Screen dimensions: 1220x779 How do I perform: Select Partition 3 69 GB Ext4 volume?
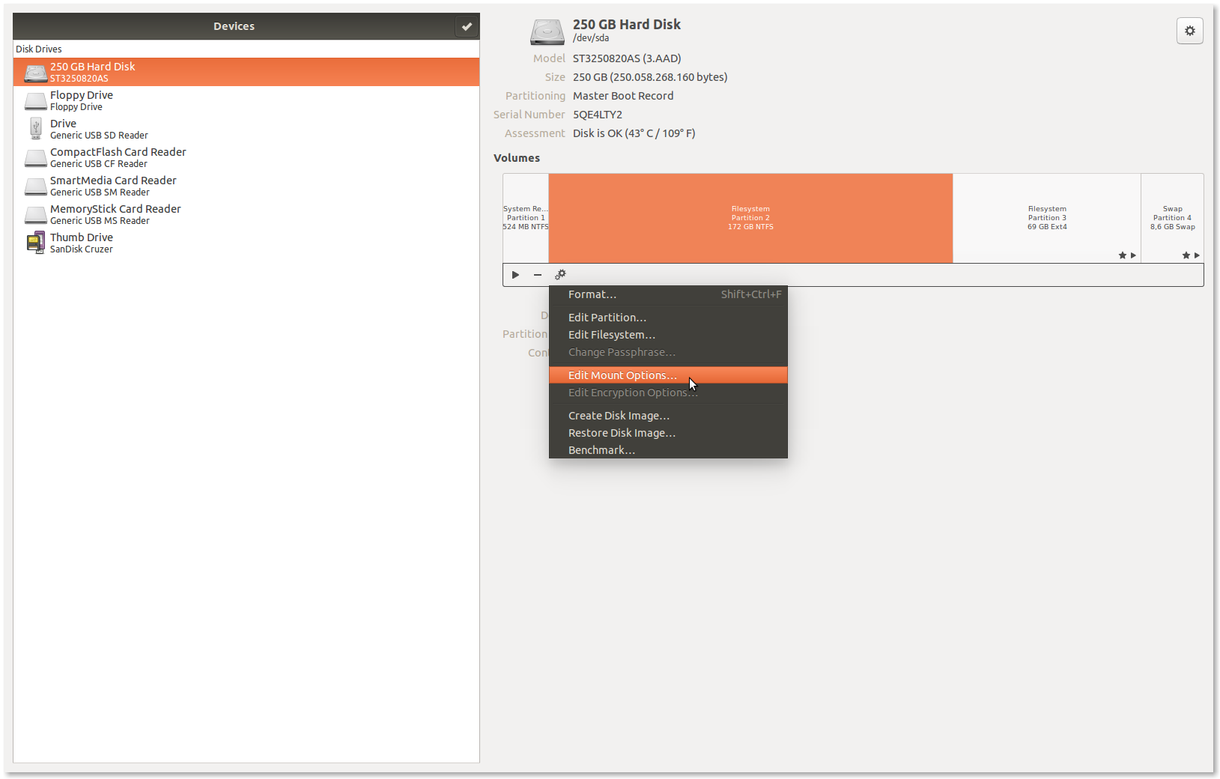click(x=1047, y=218)
